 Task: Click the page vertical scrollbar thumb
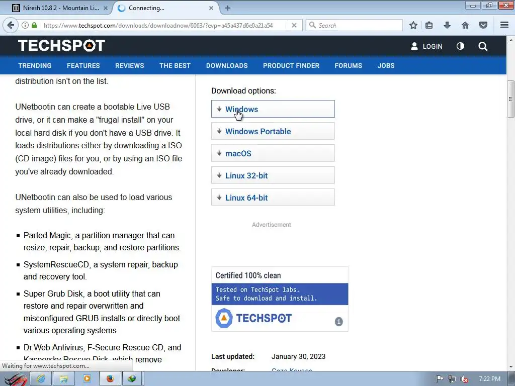pyautogui.click(x=510, y=99)
